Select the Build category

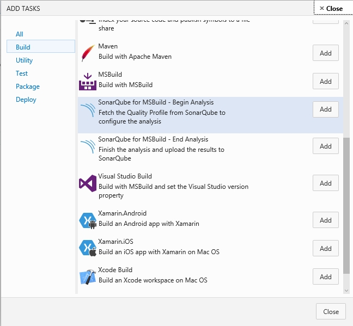click(x=41, y=46)
